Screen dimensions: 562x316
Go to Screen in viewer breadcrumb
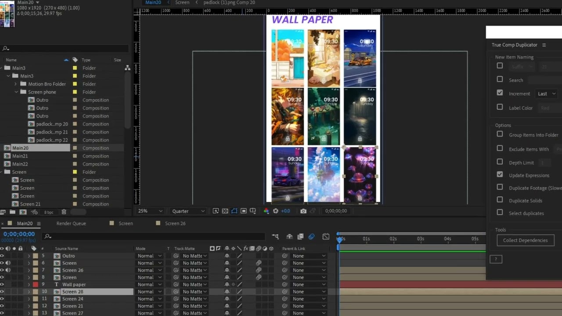point(182,3)
